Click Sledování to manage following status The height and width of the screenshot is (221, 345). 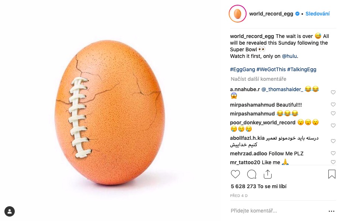tap(318, 14)
